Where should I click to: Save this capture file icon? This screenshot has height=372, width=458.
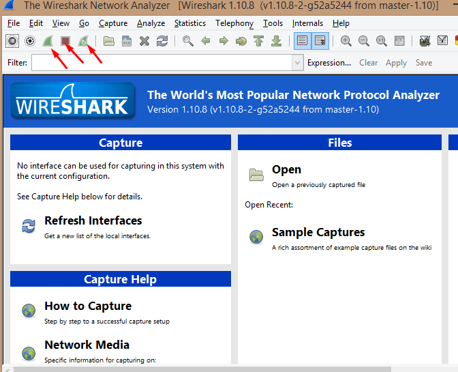coord(127,41)
